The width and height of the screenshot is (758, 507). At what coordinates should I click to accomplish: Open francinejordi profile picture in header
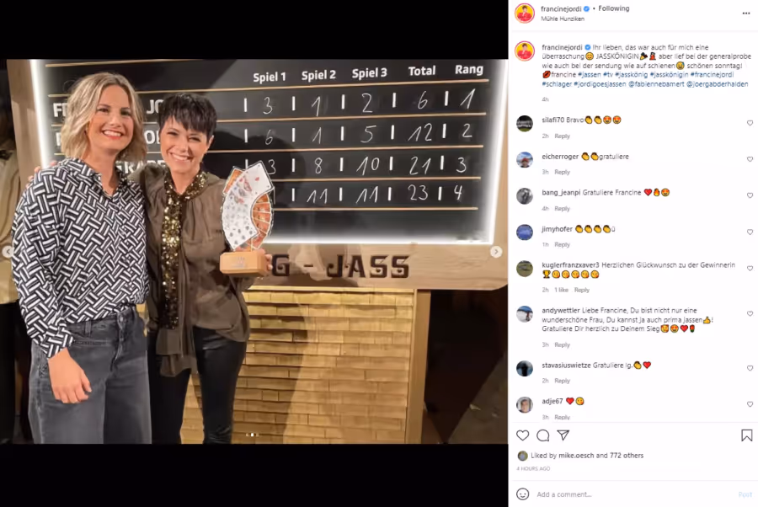[x=525, y=13]
